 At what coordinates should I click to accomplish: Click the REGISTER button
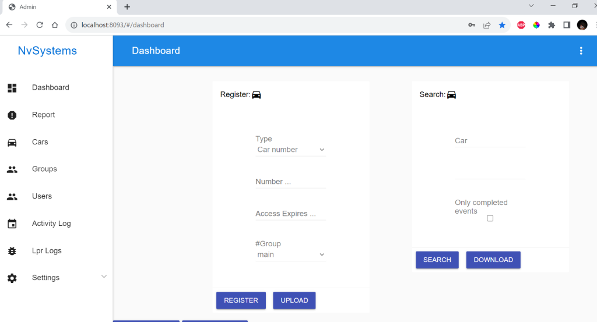click(241, 300)
